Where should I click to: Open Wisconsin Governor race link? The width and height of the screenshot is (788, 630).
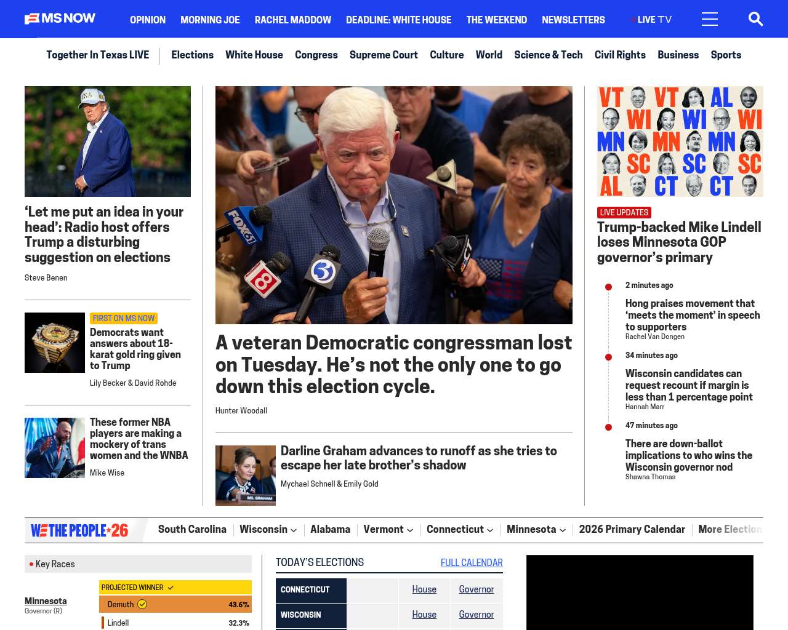[476, 615]
